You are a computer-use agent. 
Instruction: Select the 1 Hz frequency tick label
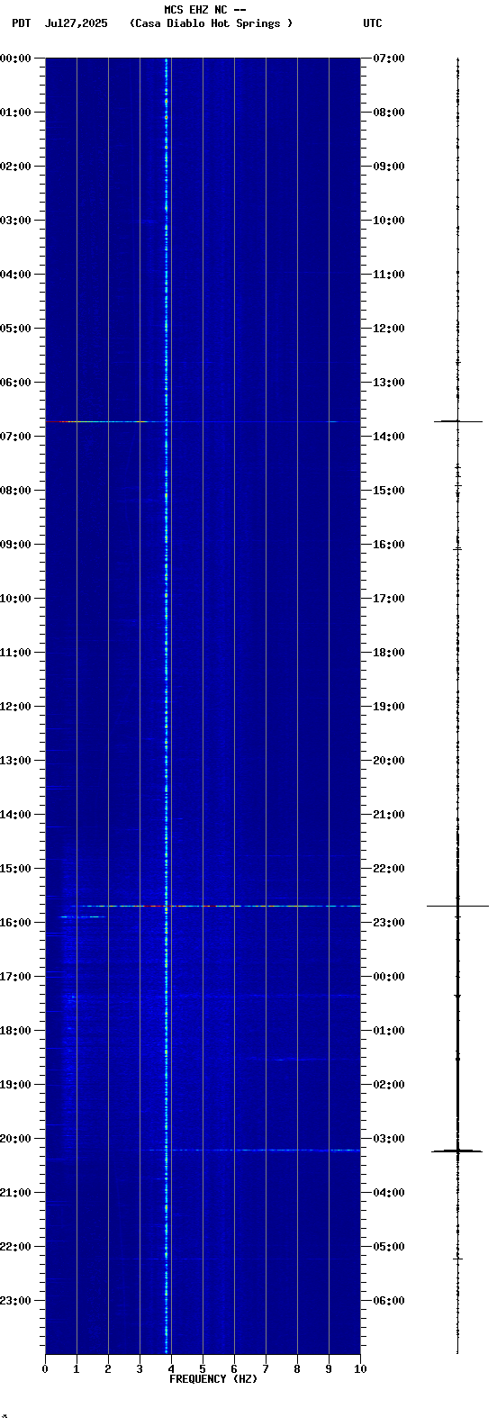(x=77, y=1369)
